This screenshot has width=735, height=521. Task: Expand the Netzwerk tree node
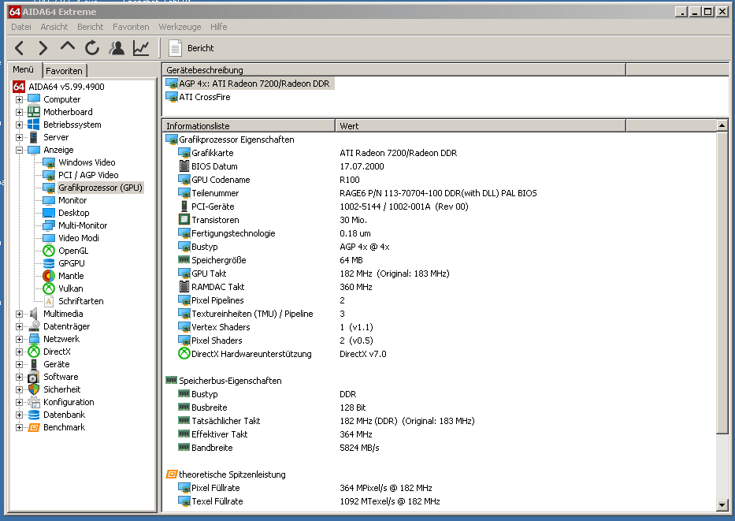coord(19,340)
